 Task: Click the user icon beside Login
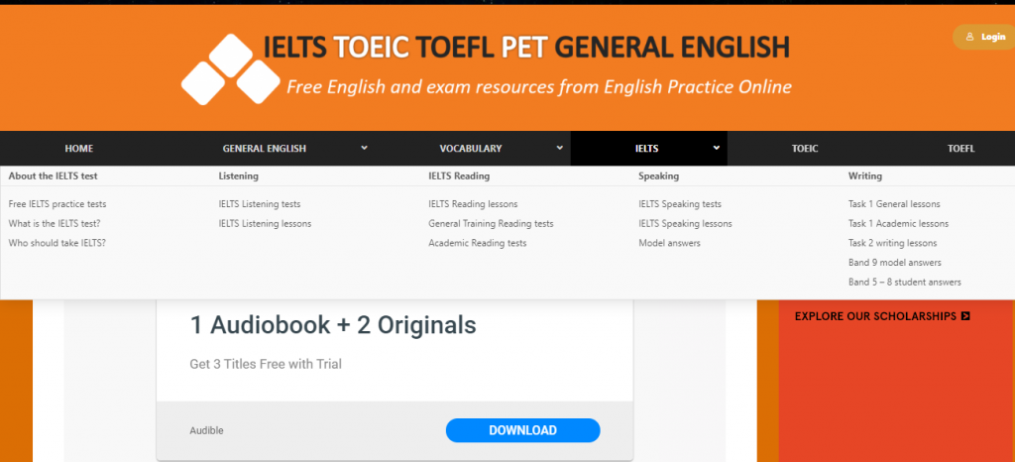tap(969, 37)
